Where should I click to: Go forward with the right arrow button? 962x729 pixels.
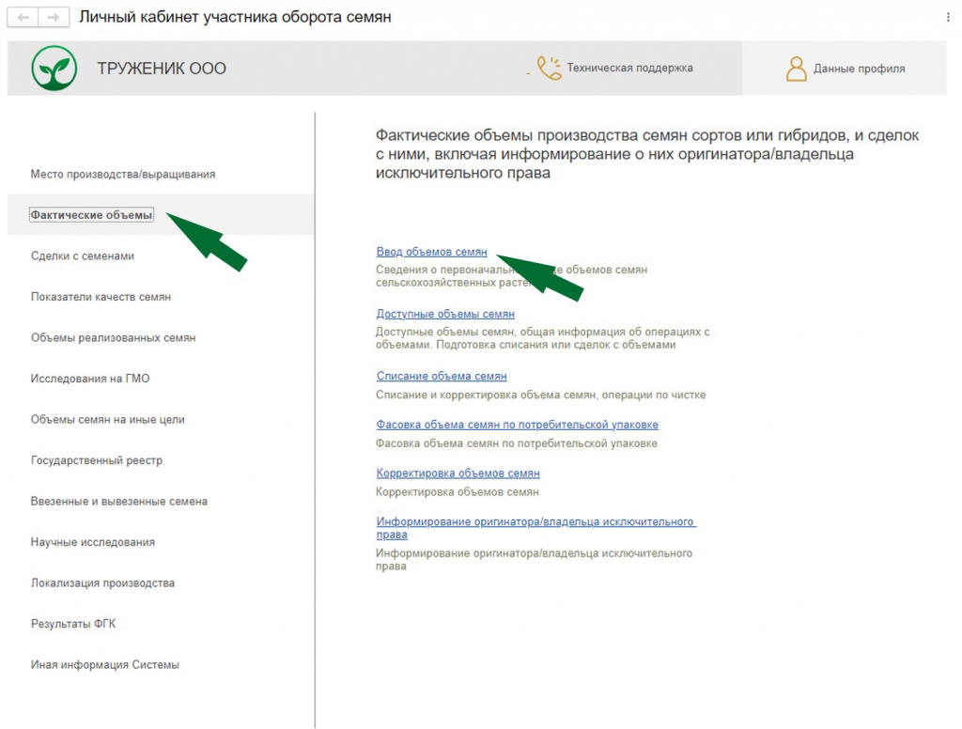pyautogui.click(x=54, y=17)
